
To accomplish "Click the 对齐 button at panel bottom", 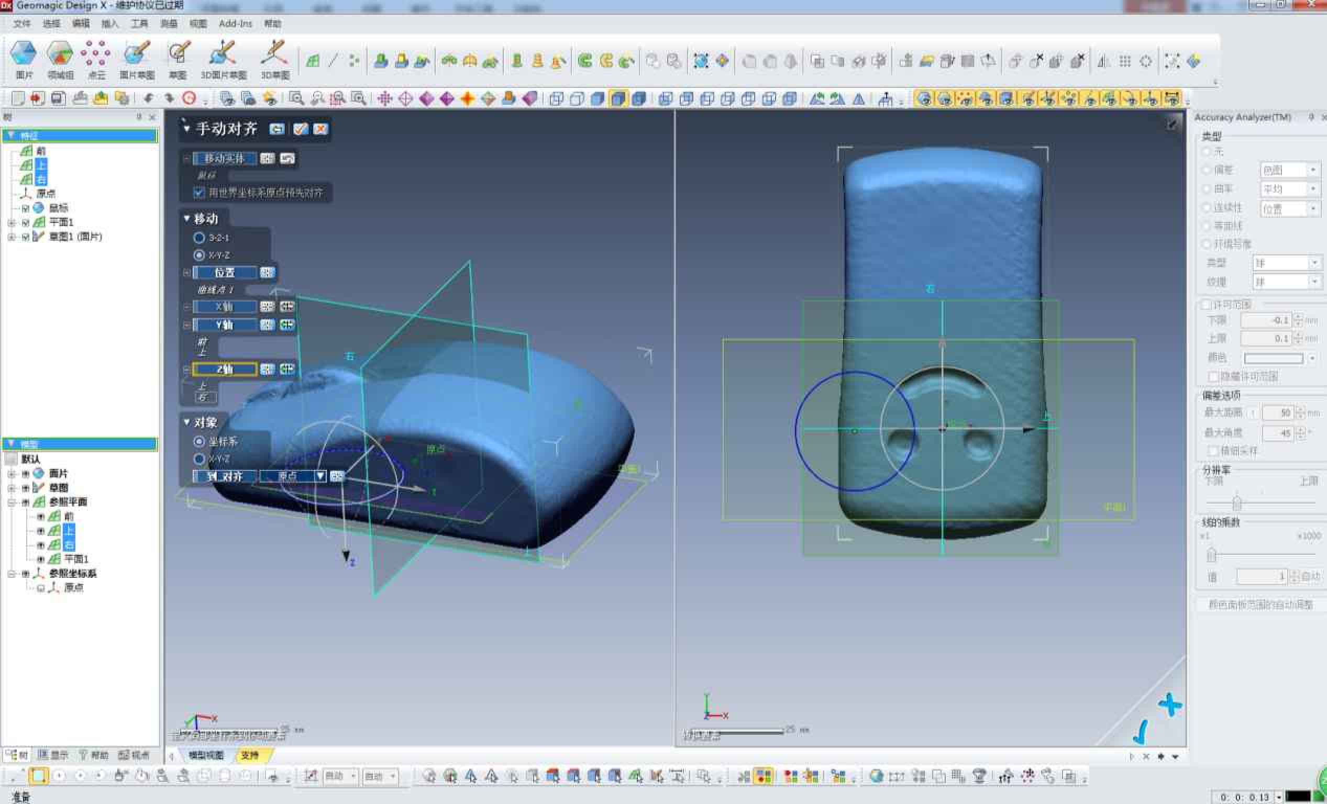I will pyautogui.click(x=224, y=476).
